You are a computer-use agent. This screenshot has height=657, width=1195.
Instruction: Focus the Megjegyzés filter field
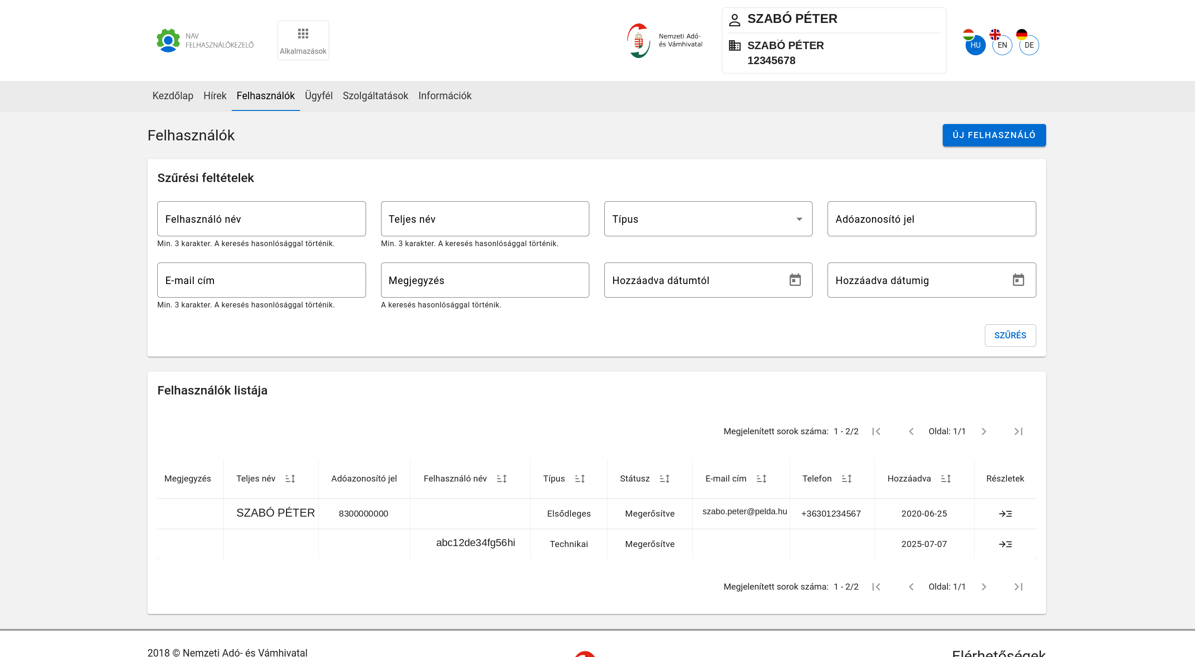point(485,280)
